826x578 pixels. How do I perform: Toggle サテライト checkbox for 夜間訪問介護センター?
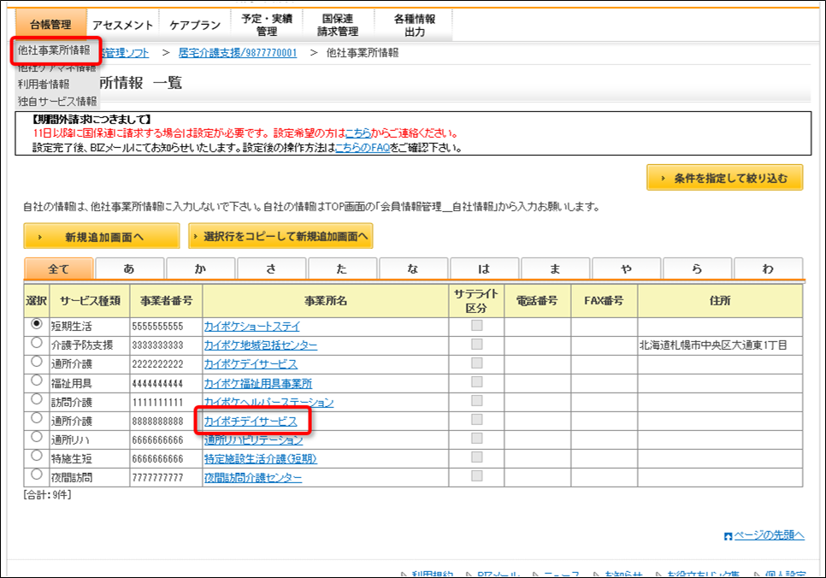coord(477,476)
